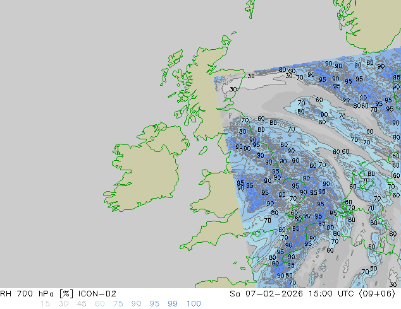The width and height of the screenshot is (401, 309).
Task: Click the legend value 99
Action: pos(173,304)
